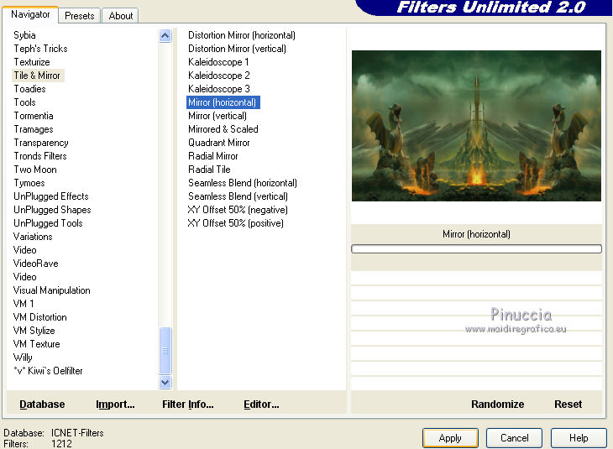Viewport: 613px width, 449px height.
Task: Choose Distortion Mirror (vertical) filter
Action: [x=237, y=49]
